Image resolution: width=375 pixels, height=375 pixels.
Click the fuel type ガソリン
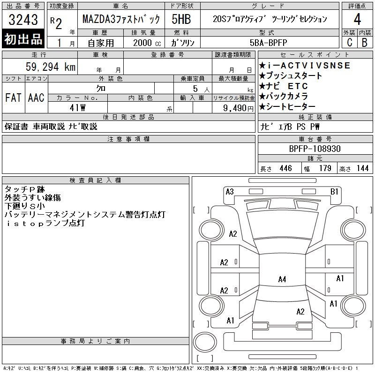click(182, 43)
